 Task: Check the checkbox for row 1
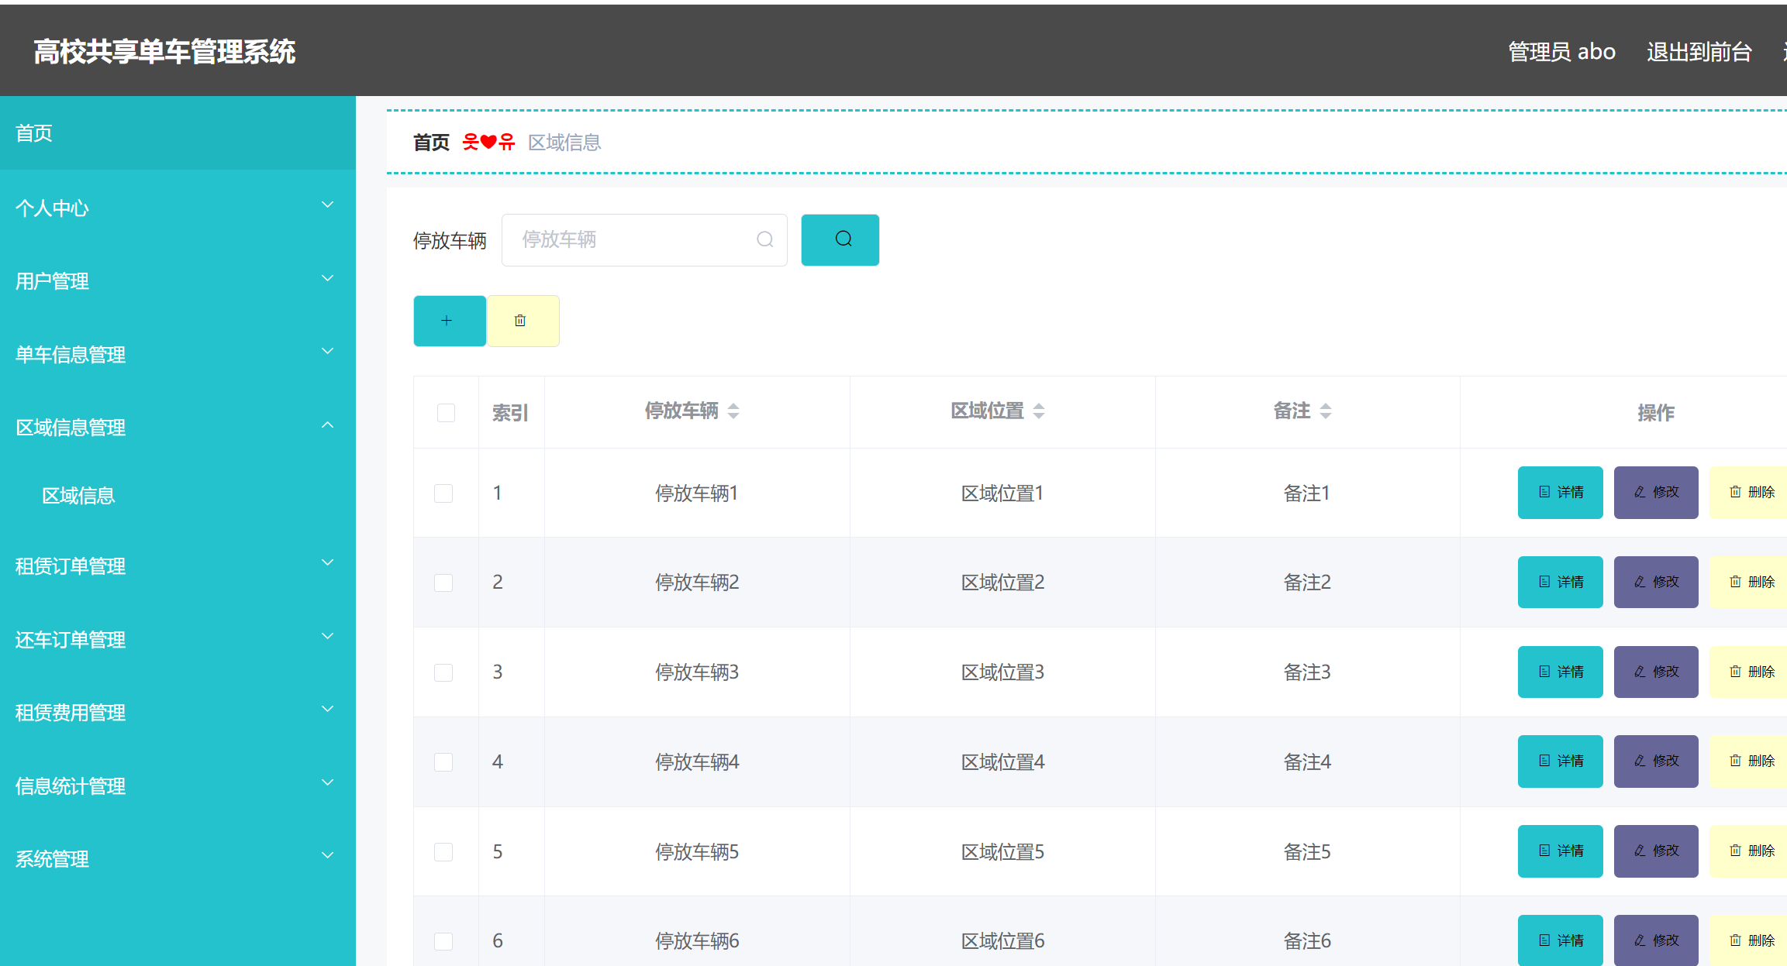pyautogui.click(x=443, y=493)
